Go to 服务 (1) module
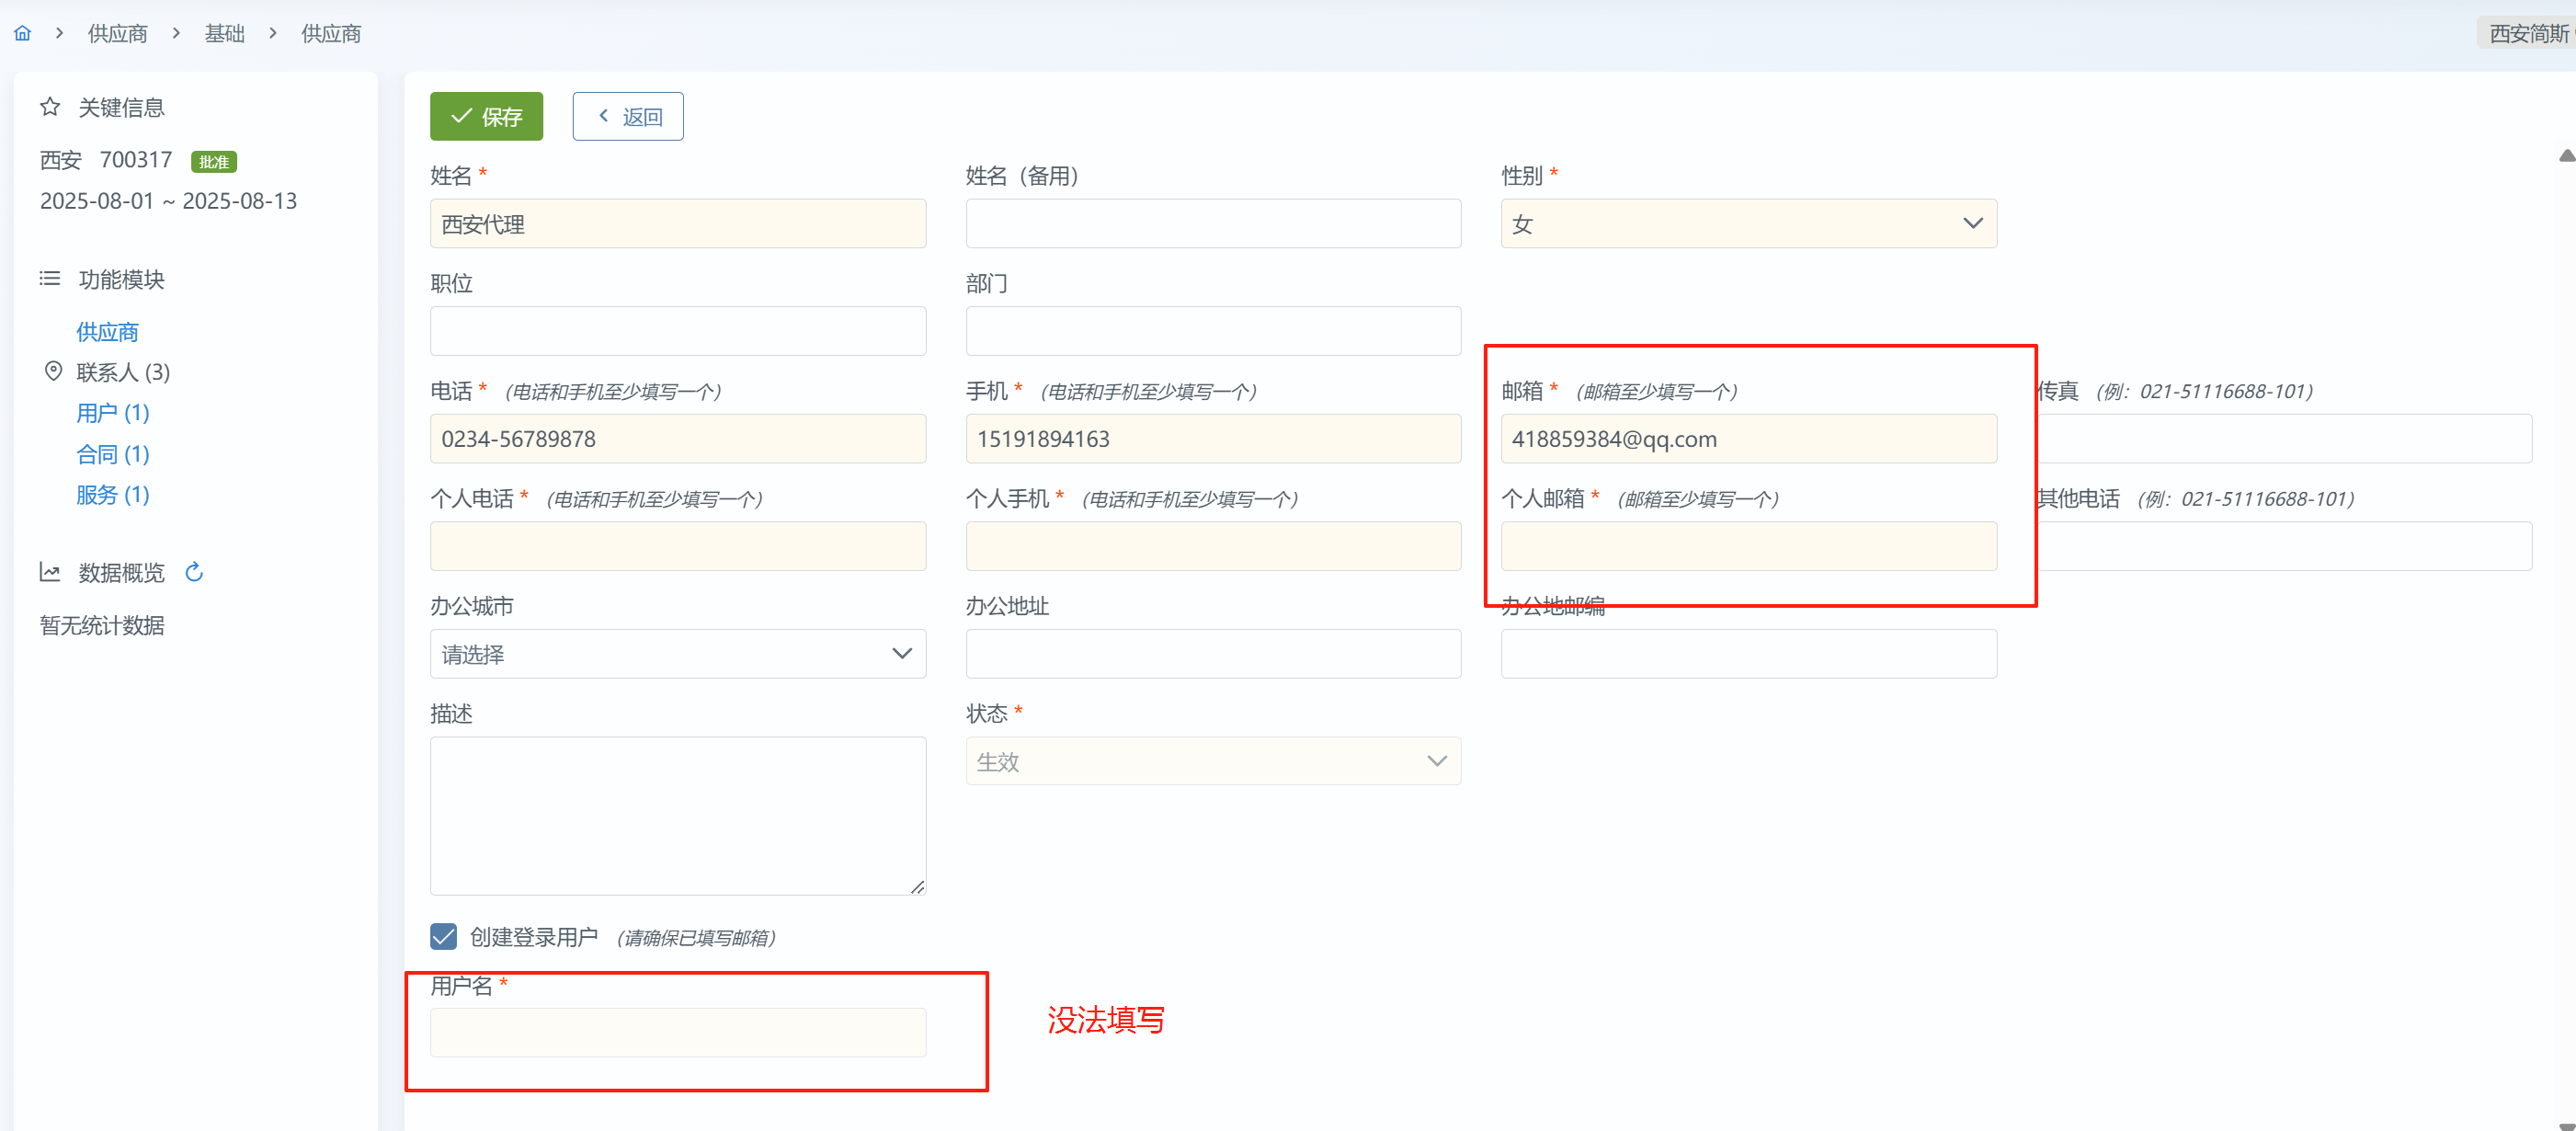2576x1131 pixels. (112, 494)
